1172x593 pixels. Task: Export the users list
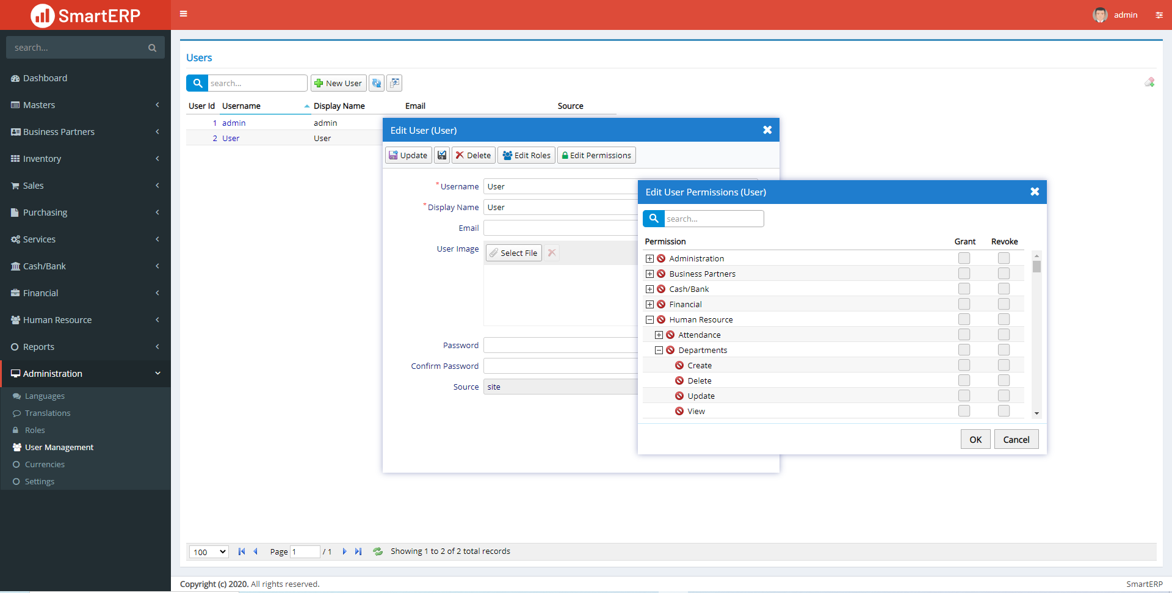point(394,83)
